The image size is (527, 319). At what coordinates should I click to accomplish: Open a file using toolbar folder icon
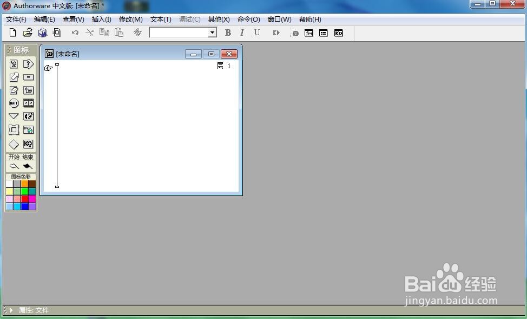click(x=28, y=32)
